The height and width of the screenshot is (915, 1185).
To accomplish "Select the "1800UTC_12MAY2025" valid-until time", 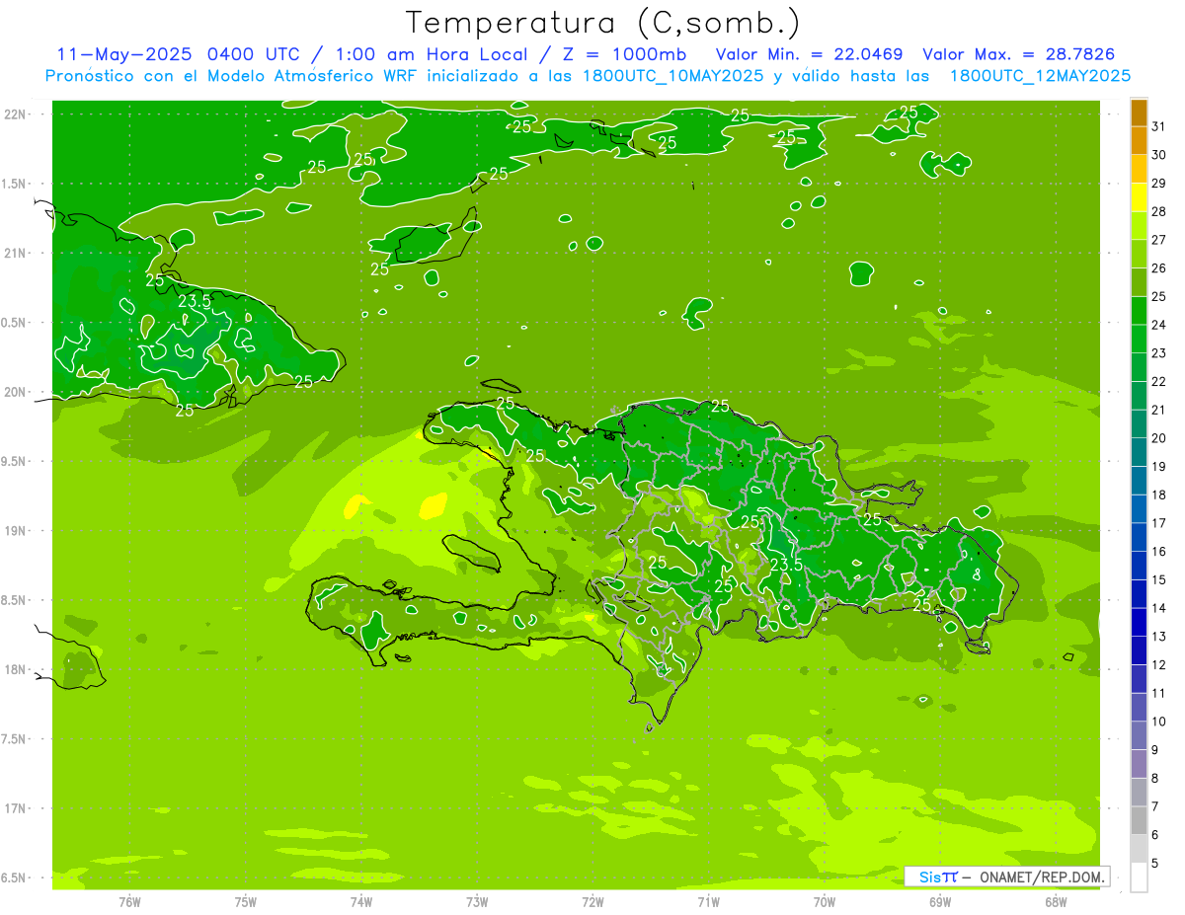I will tap(1040, 76).
